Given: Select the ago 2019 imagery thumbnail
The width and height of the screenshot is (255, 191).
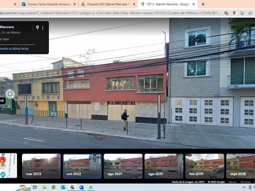Looking at the screenshot, I should point(164,166).
